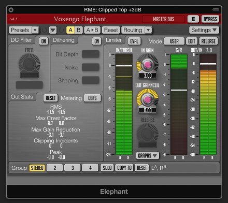Turn Dithering ON

97,41
